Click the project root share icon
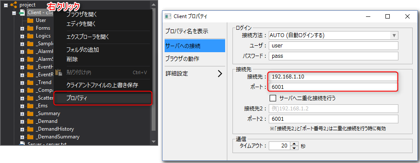Viewport: 420px width, 163px height. (x=14, y=5)
